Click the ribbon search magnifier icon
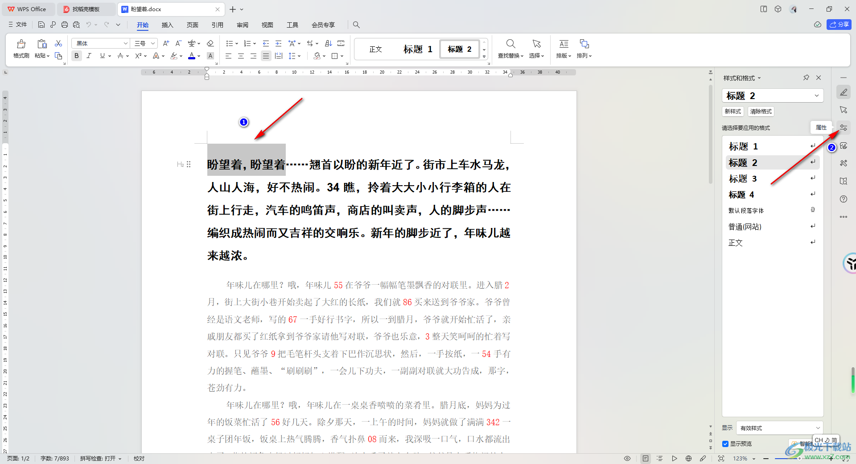Viewport: 856px width, 464px height. [356, 25]
